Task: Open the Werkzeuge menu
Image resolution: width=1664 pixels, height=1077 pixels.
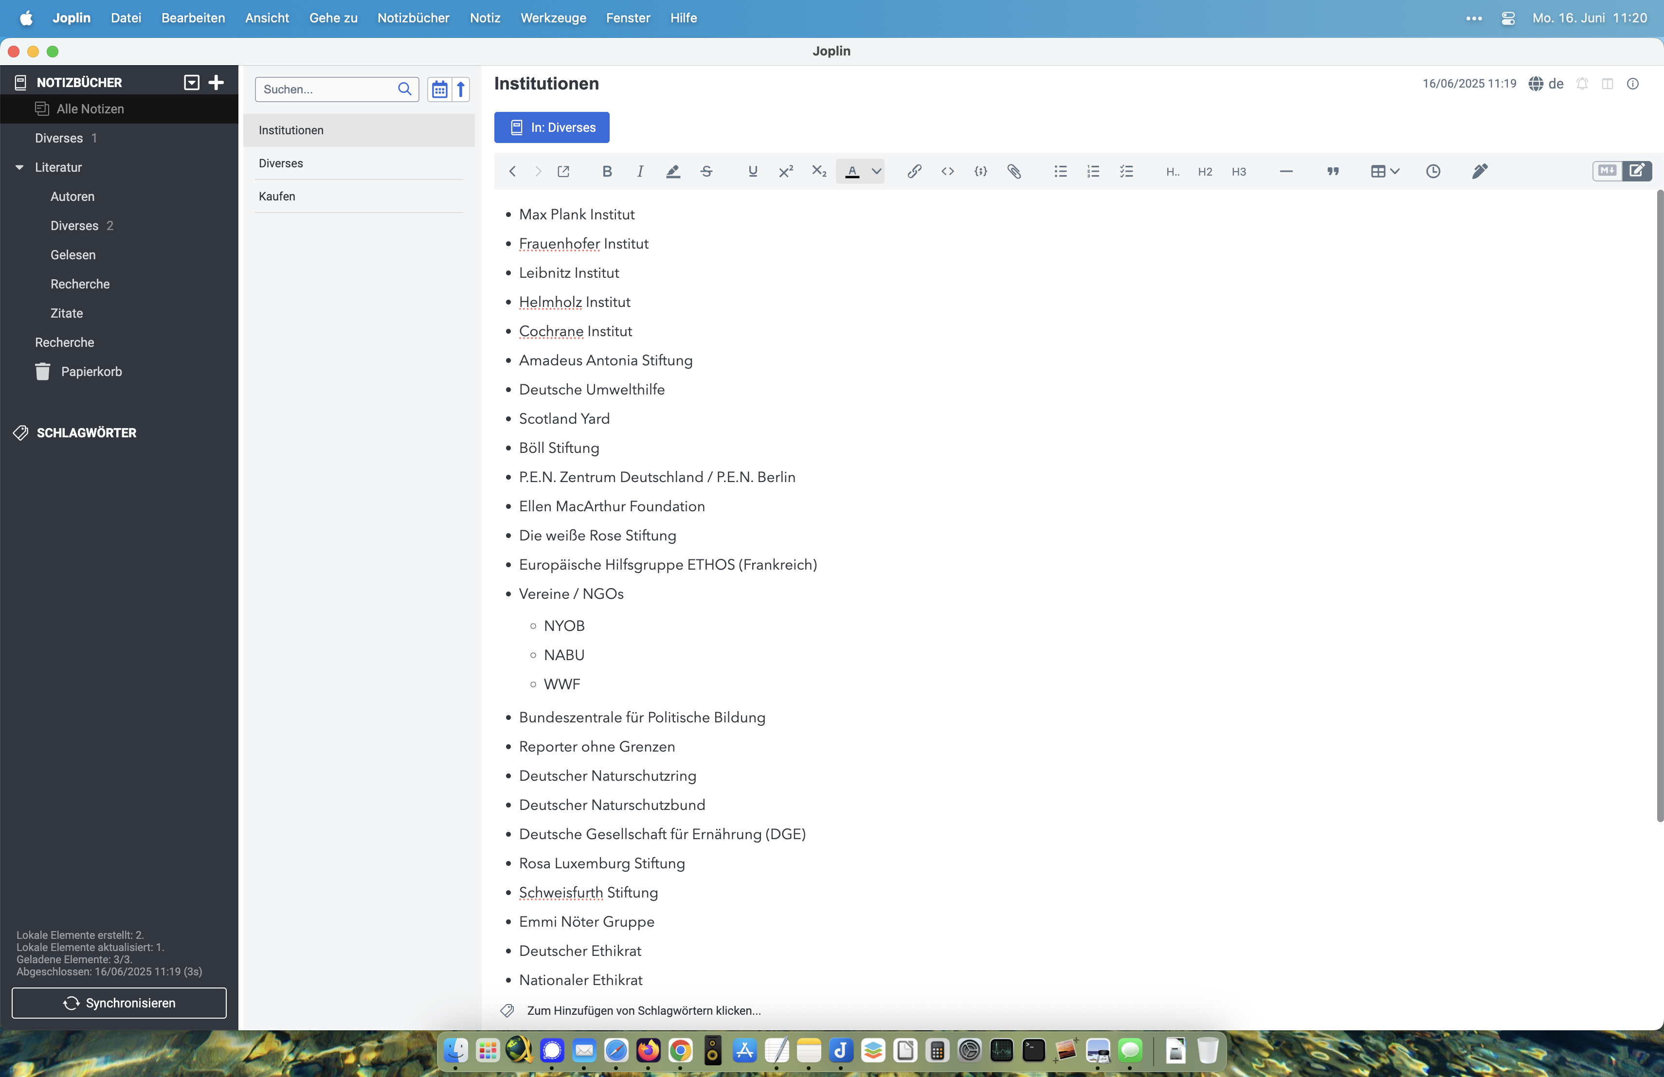Action: [553, 18]
